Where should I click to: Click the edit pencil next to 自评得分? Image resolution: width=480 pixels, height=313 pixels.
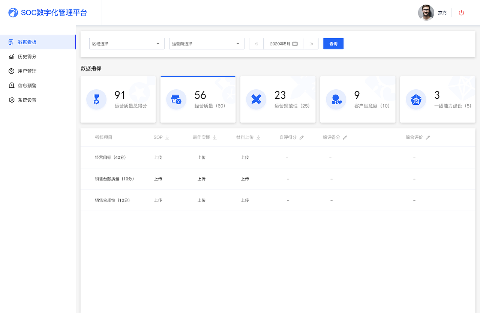pos(301,137)
